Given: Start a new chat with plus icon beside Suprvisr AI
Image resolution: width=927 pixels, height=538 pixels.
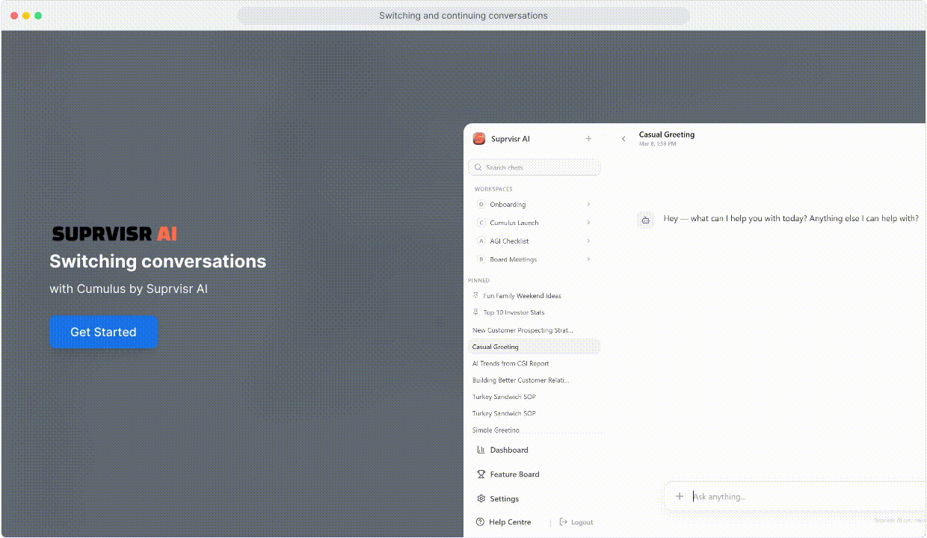Looking at the screenshot, I should (x=588, y=139).
